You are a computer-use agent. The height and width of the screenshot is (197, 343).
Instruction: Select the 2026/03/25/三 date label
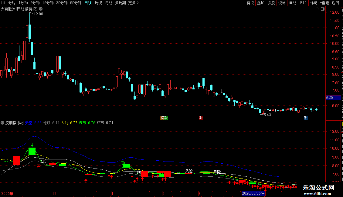253,193
